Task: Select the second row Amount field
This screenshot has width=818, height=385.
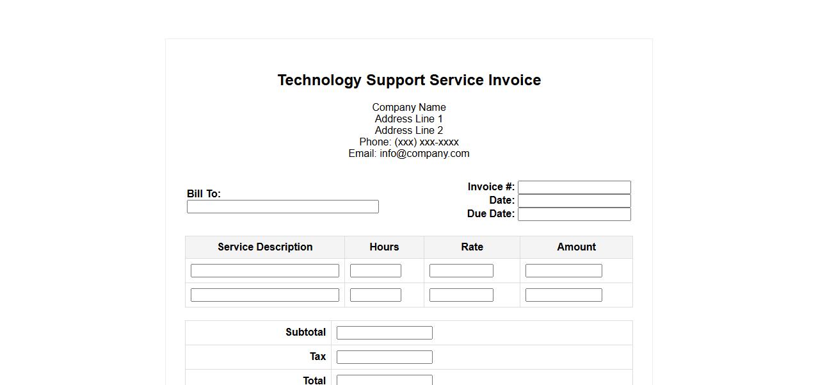Action: point(563,295)
